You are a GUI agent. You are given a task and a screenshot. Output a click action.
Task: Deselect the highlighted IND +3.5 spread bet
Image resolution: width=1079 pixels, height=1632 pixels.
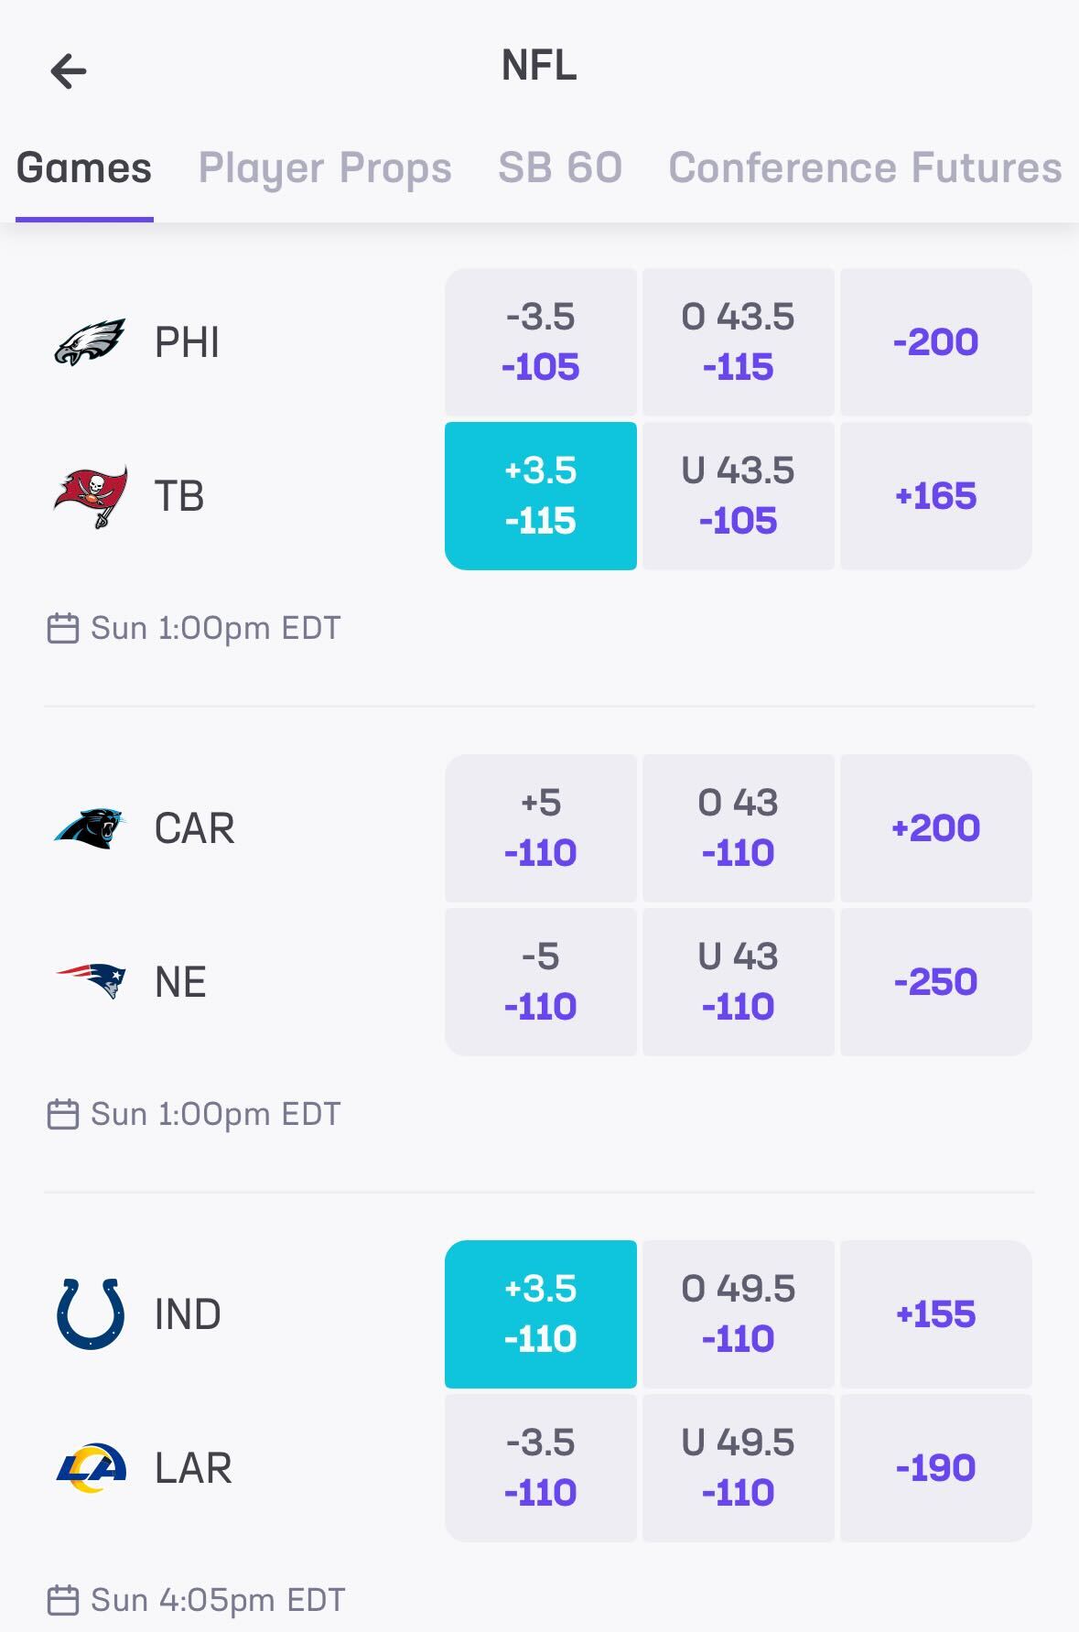pos(540,1313)
